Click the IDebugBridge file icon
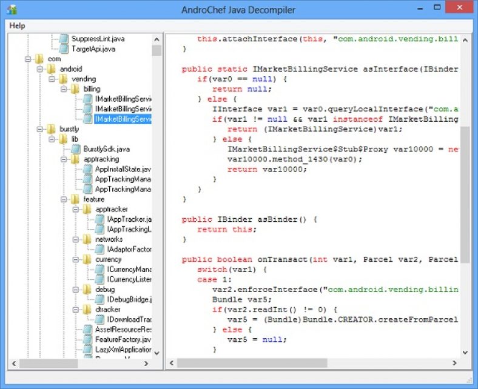The image size is (478, 389). tap(99, 299)
